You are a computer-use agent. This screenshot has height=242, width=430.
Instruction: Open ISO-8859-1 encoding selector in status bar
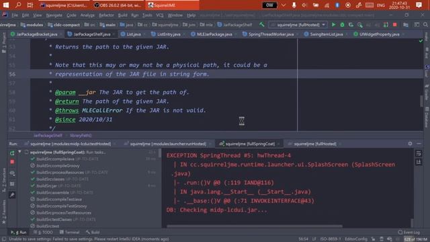[331, 239]
